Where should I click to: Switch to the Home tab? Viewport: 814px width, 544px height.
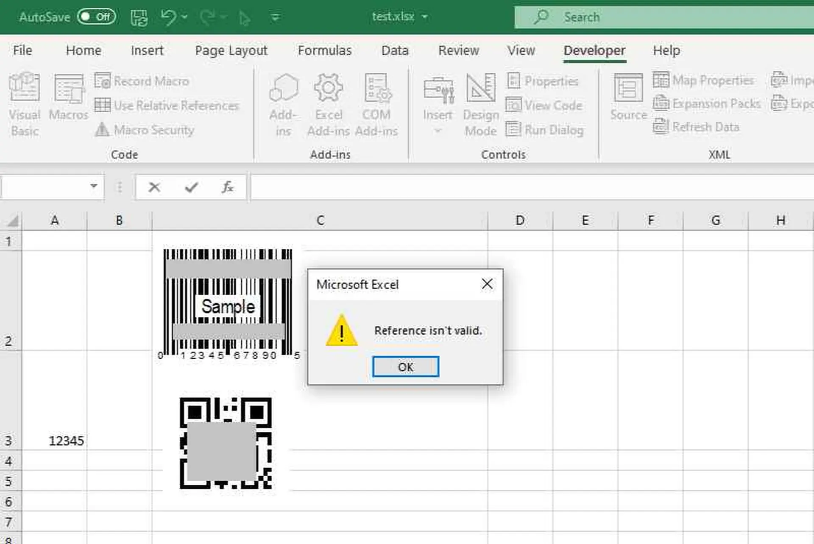(x=84, y=50)
